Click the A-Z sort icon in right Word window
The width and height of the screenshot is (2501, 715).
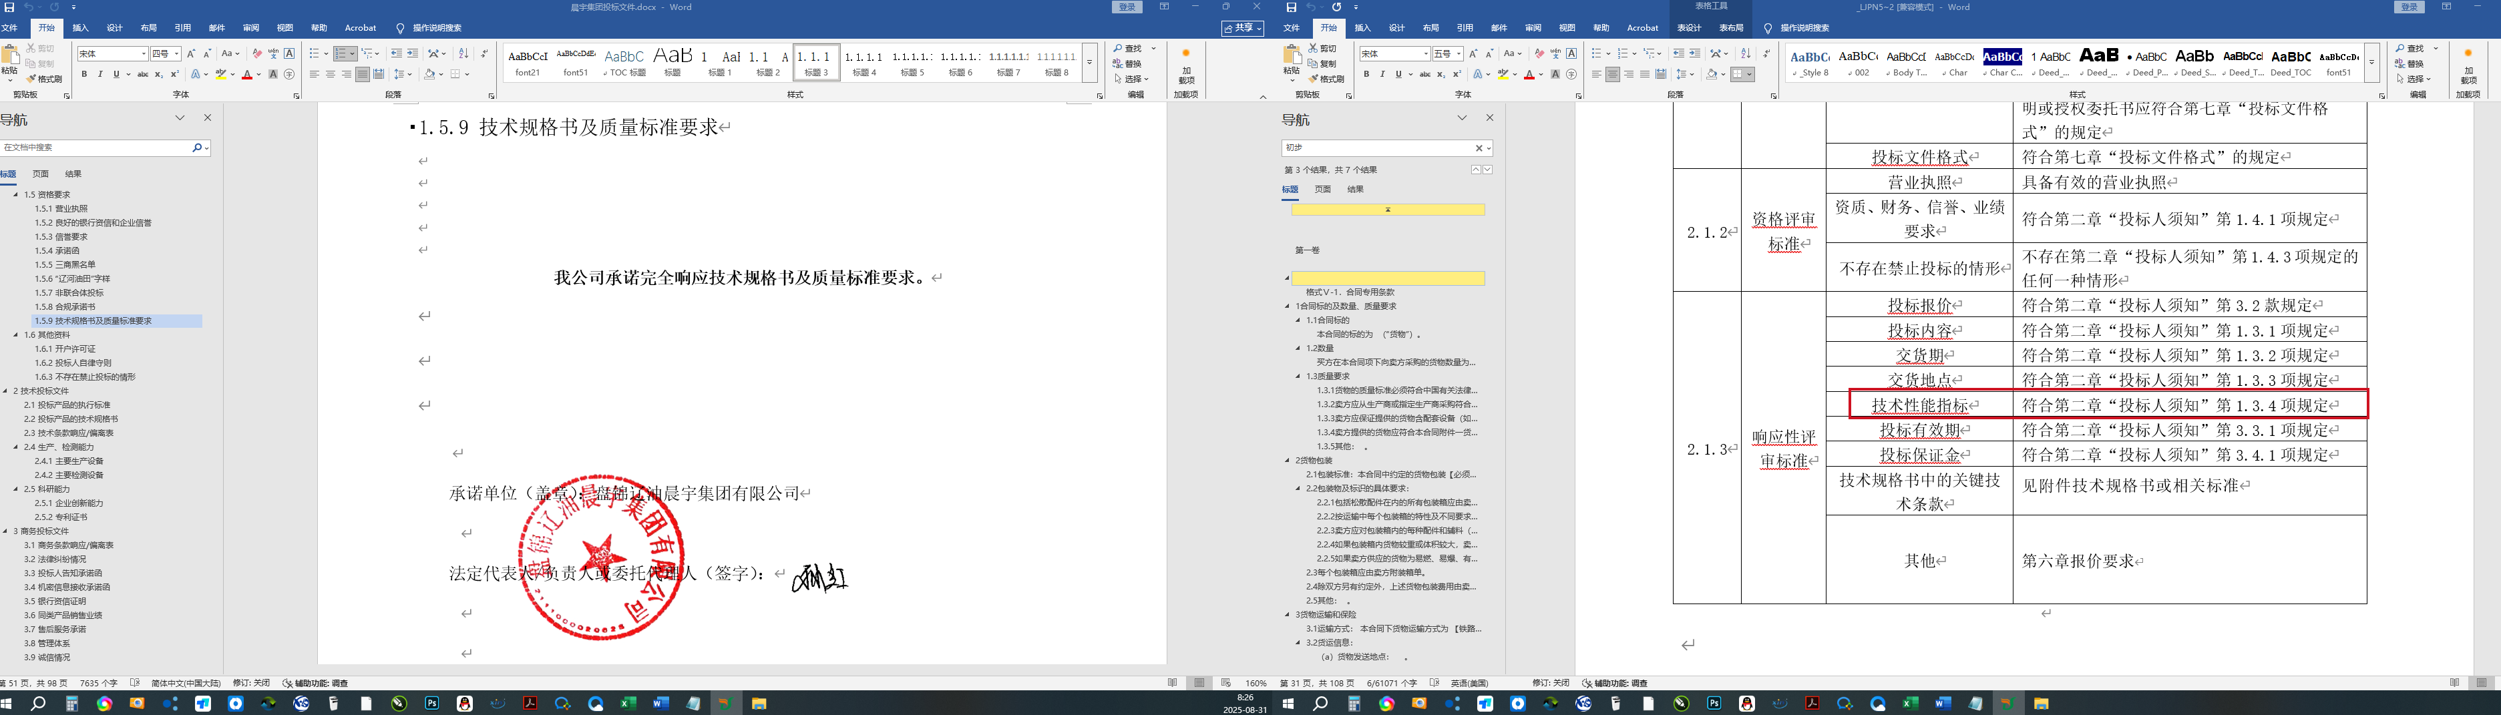1746,54
